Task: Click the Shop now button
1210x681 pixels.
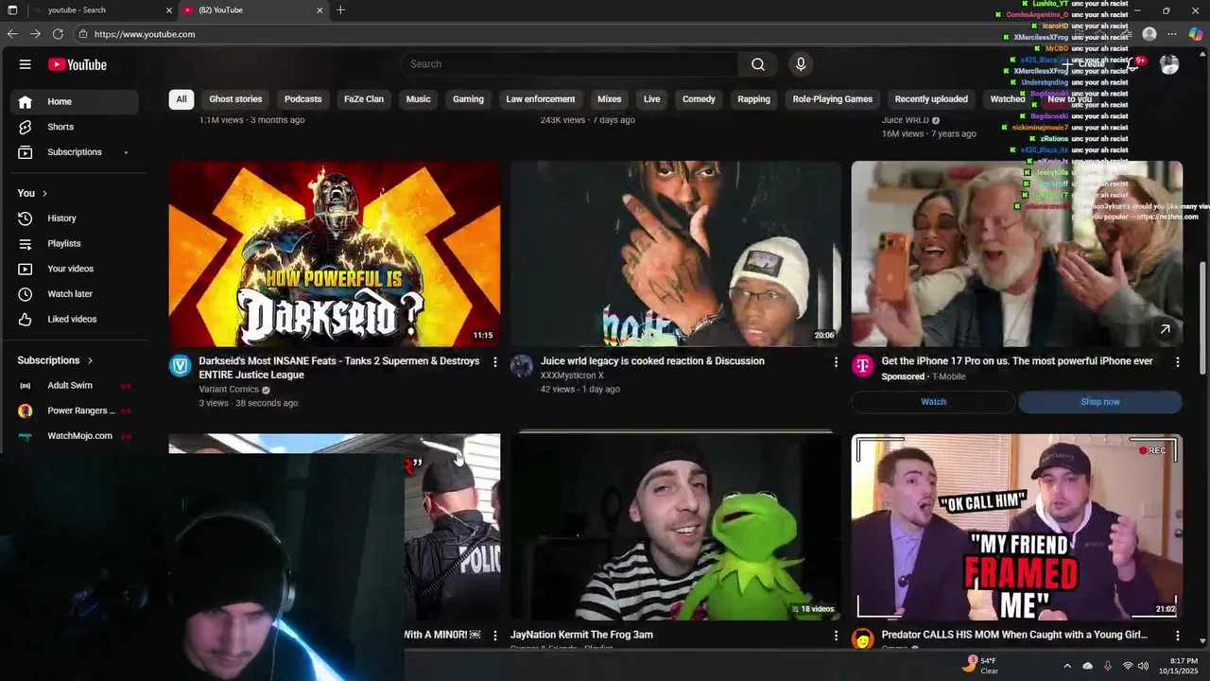Action: (1100, 402)
